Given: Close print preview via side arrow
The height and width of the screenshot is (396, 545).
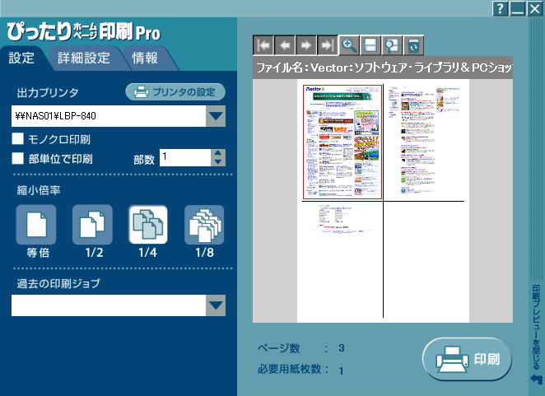Looking at the screenshot, I should [x=536, y=379].
